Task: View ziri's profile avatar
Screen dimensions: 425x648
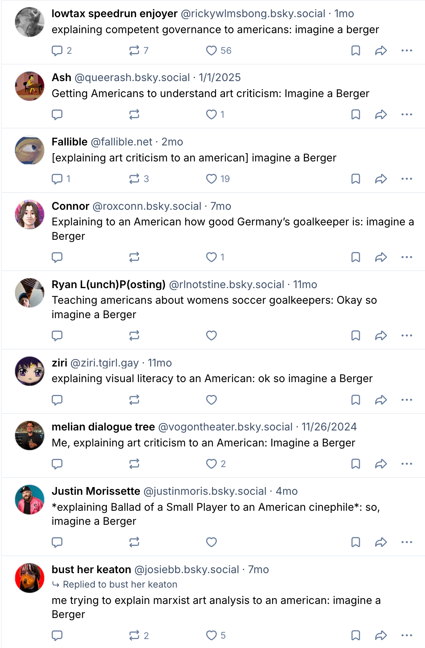Action: coord(30,371)
